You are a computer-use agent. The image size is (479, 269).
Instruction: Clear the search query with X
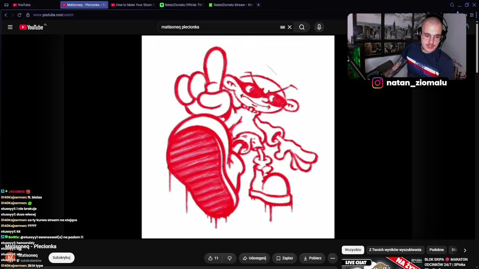click(x=290, y=27)
